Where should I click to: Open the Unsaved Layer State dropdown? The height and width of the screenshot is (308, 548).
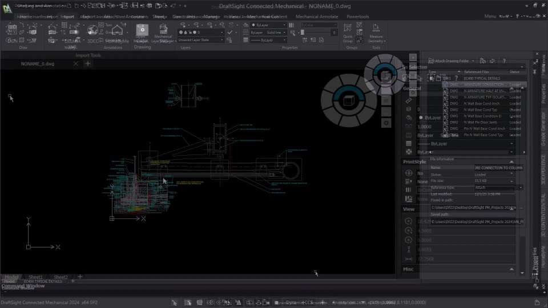click(x=200, y=40)
